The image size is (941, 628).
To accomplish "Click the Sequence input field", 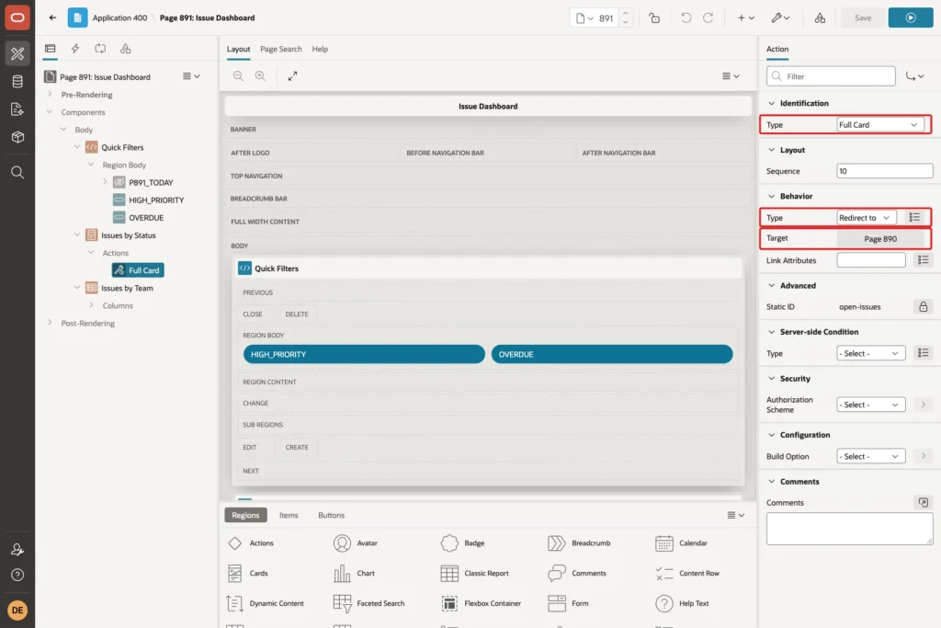I will [x=885, y=171].
